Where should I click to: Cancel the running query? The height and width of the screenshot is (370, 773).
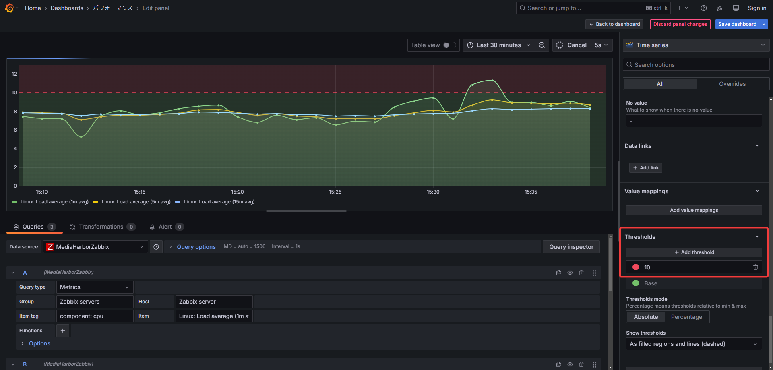tap(571, 45)
